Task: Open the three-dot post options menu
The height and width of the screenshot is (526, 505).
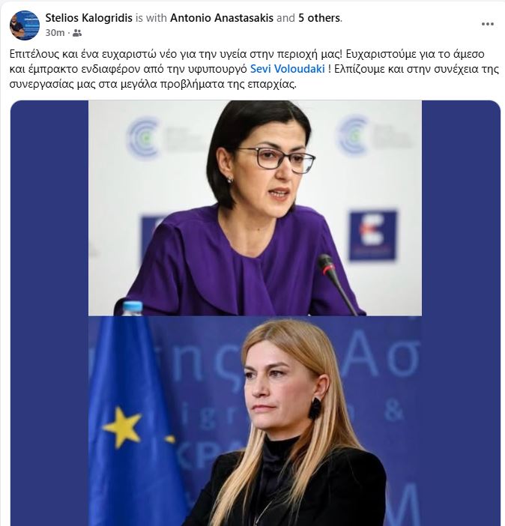Action: coord(487,24)
